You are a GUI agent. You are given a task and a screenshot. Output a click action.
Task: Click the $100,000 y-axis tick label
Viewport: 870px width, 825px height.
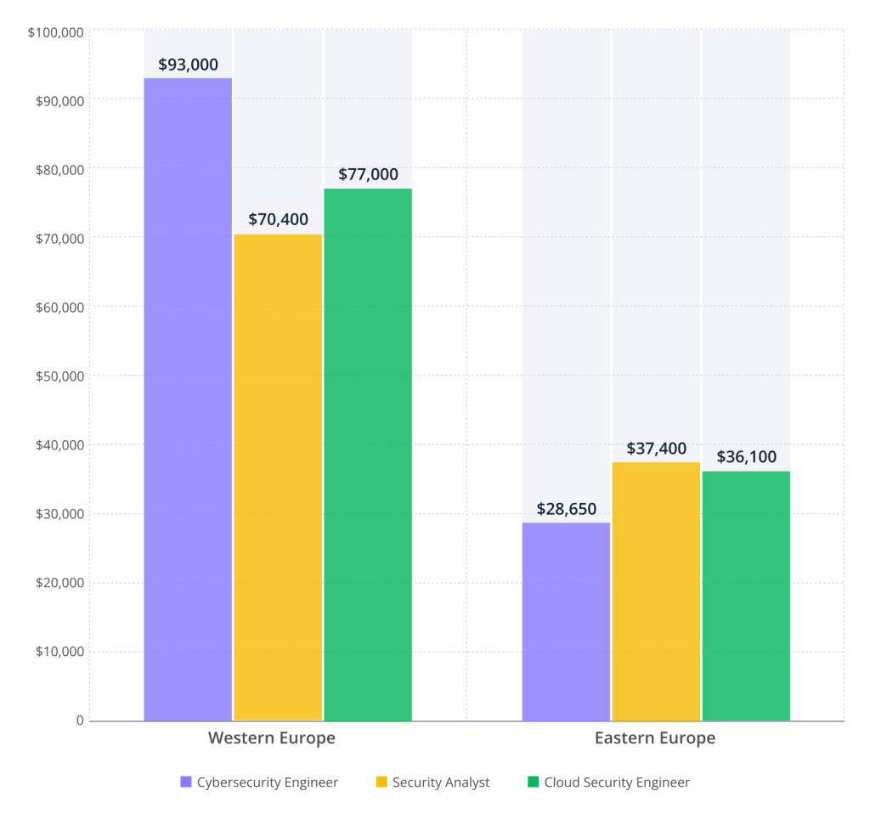pyautogui.click(x=56, y=33)
